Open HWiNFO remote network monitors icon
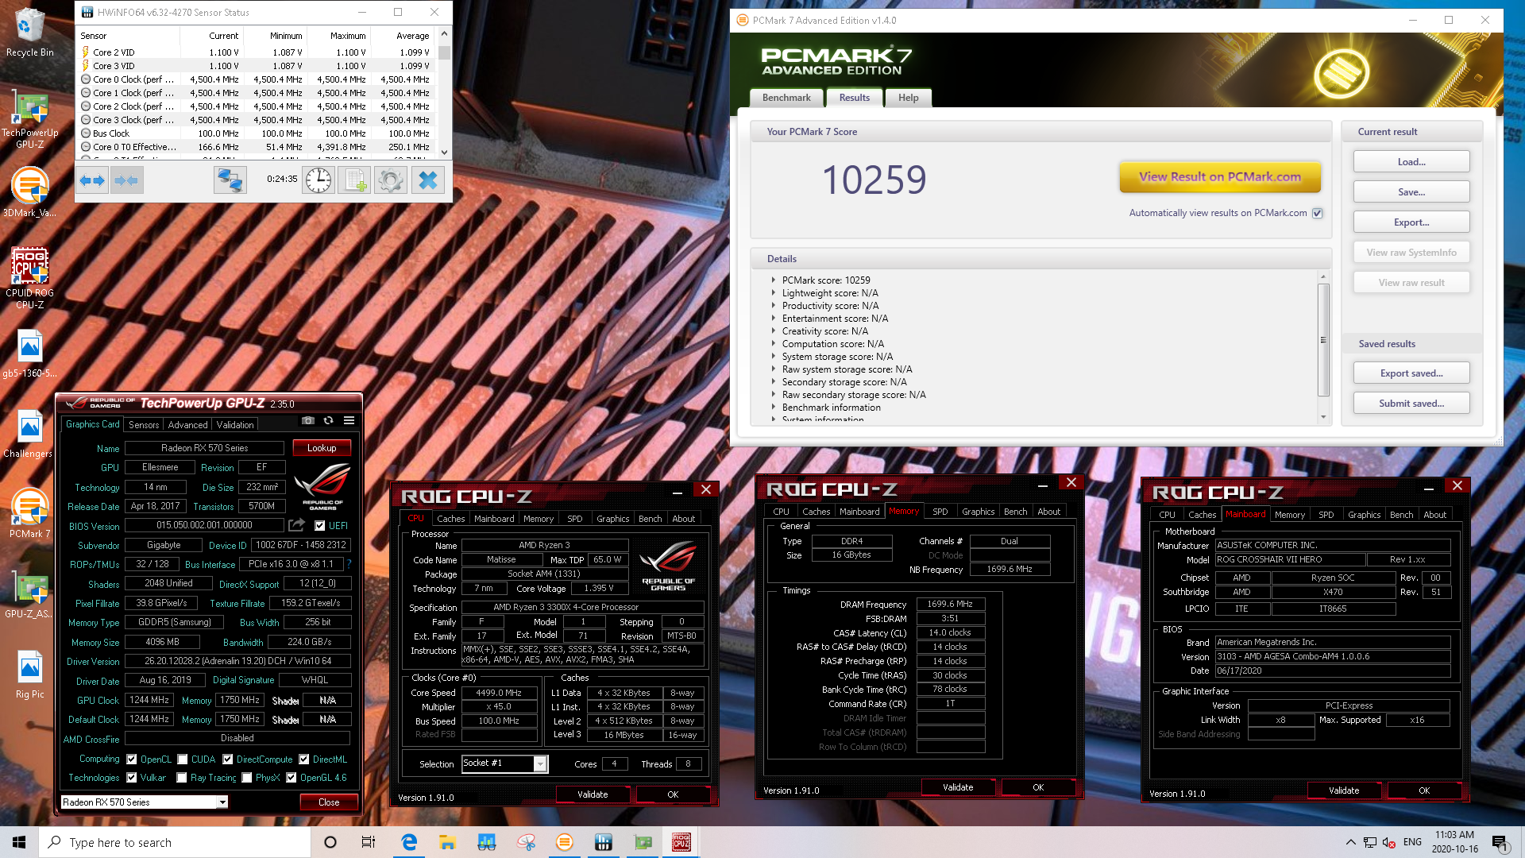Screen dimensions: 1525x858 click(230, 180)
